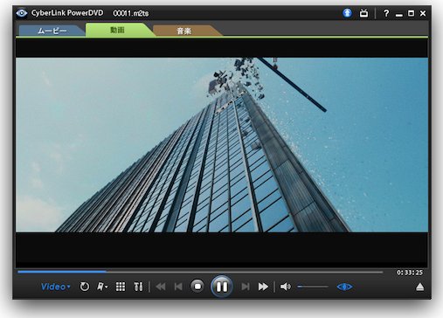
Task: Mute the speaker volume
Action: coord(285,287)
